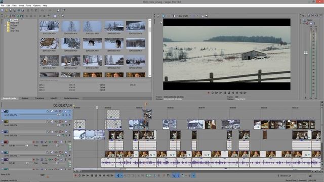The height and width of the screenshot is (182, 324).
Task: Minimize the first audio track header
Action: point(2,142)
